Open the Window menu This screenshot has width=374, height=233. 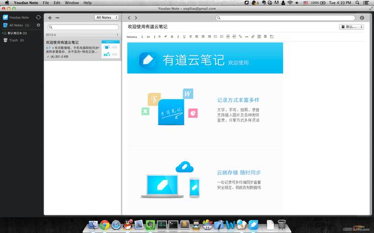click(x=72, y=3)
